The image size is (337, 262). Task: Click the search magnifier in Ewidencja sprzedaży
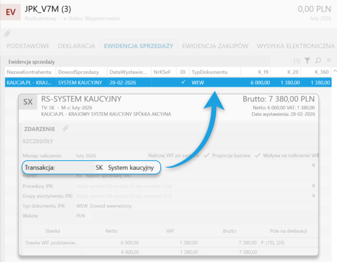coord(318,61)
